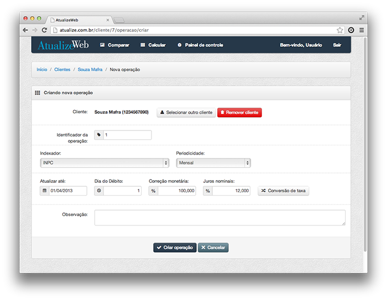Click the calendar icon beside Atualizar até

tap(44, 191)
